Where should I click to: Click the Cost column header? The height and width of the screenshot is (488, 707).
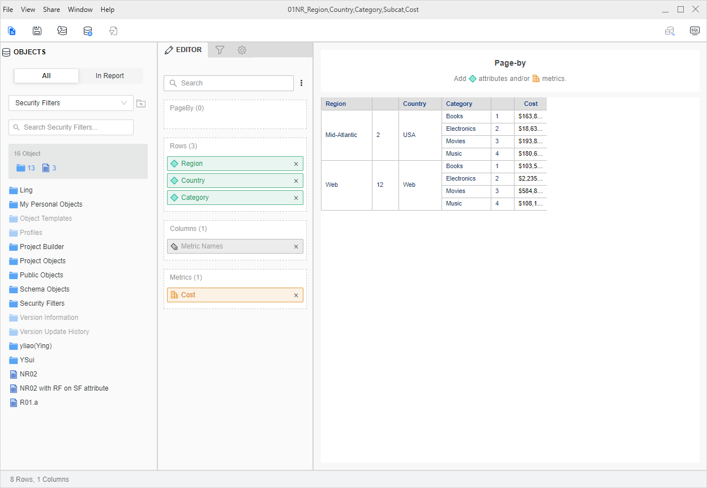pos(530,104)
